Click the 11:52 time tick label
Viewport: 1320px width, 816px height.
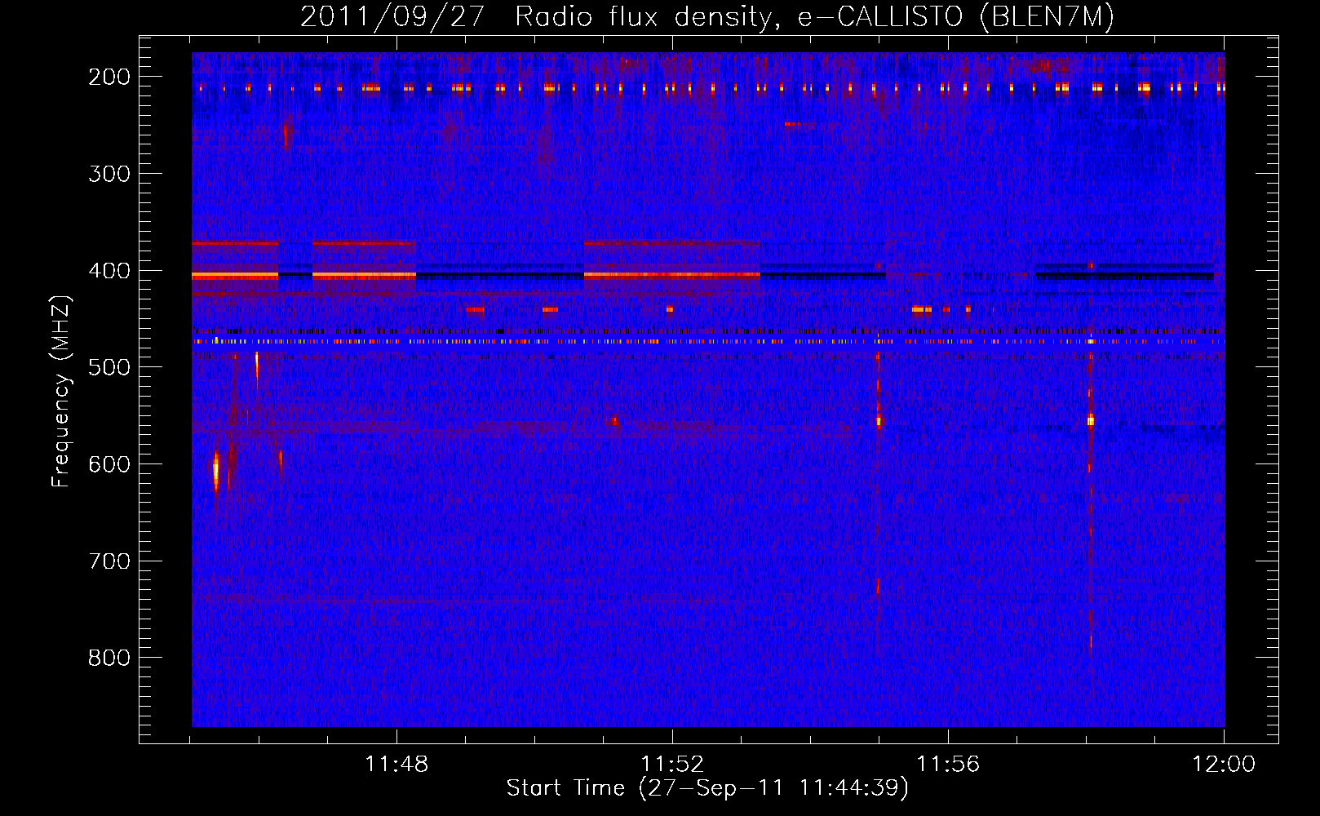pyautogui.click(x=672, y=765)
